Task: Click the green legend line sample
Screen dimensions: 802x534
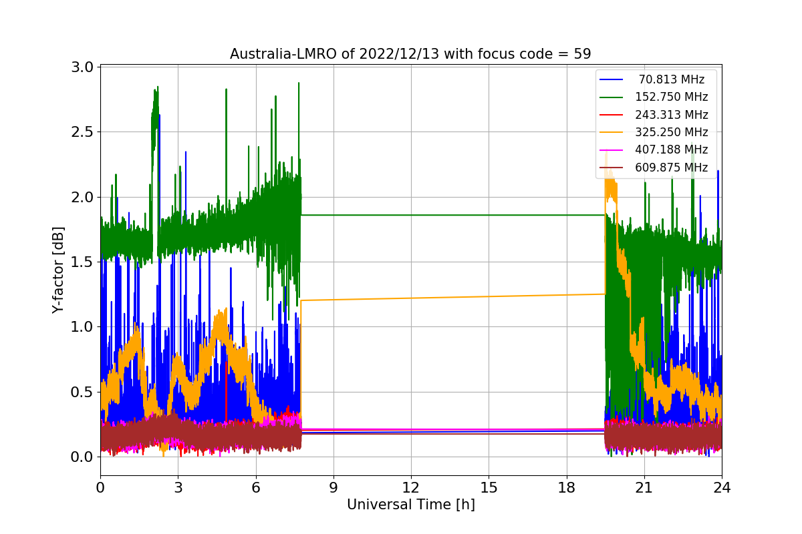Action: coord(612,97)
